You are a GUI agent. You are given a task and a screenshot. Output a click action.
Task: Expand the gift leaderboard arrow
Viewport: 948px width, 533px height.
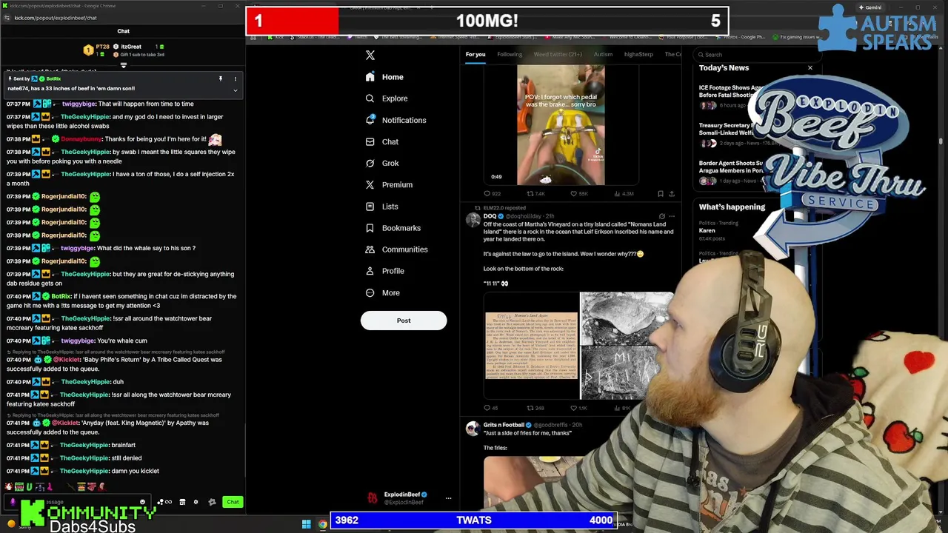coord(124,65)
